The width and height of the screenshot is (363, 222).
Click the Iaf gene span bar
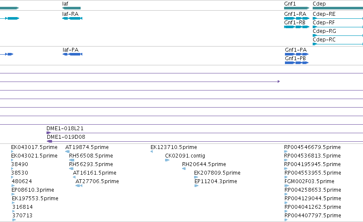72,8
